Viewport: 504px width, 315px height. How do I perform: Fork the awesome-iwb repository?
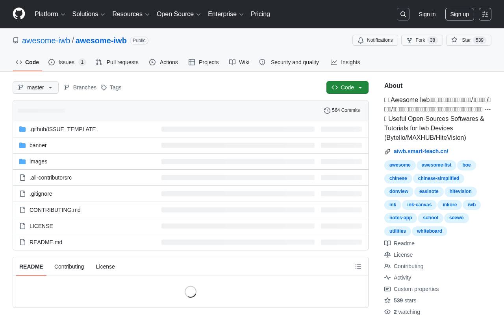coord(422,40)
